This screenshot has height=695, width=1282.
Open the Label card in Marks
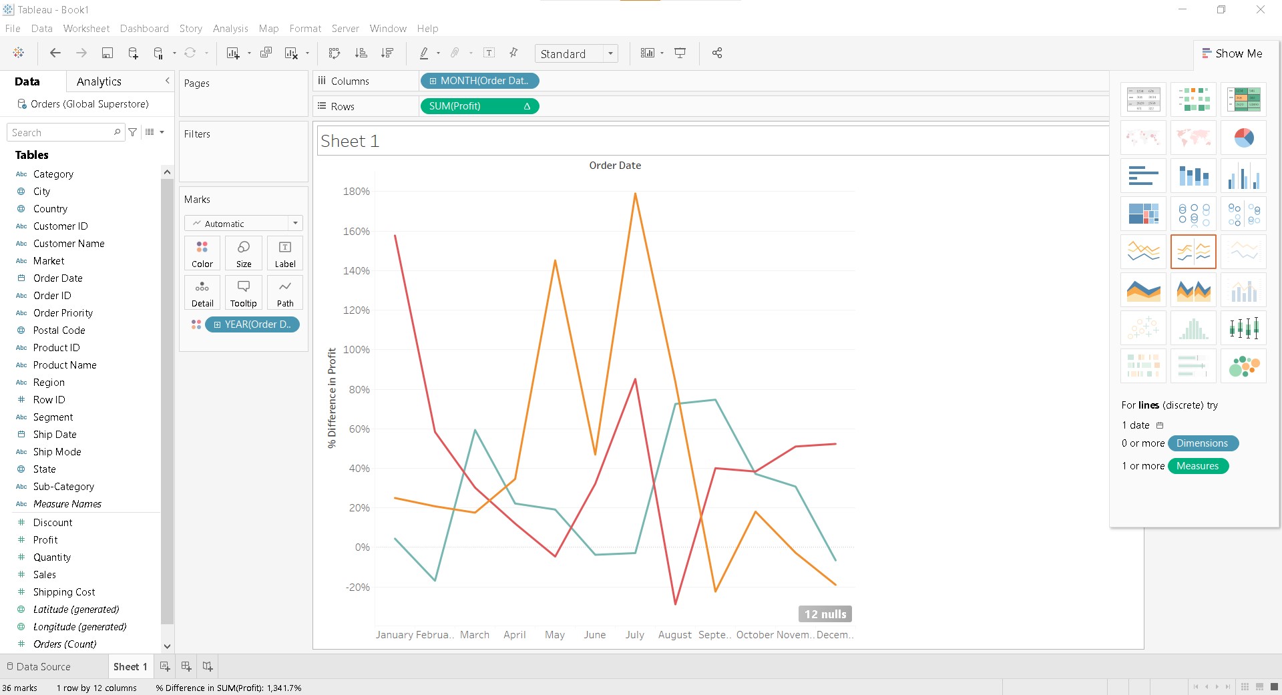tap(285, 254)
